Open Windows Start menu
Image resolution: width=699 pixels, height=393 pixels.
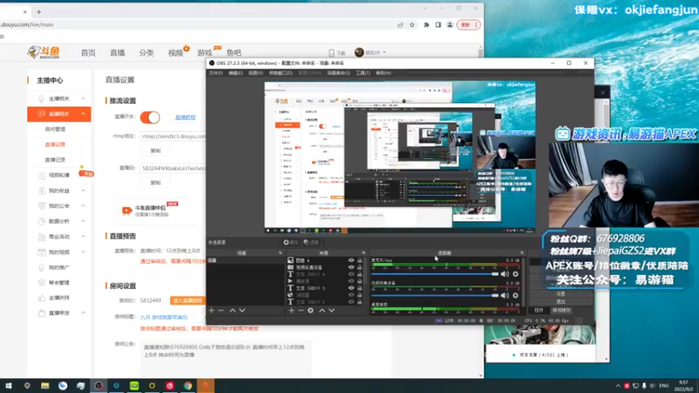click(8, 386)
